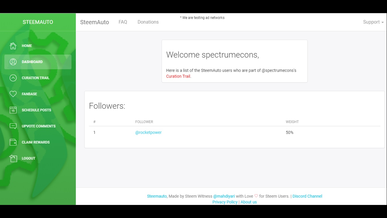Open @rocketpower follower profile
Screen dimensions: 387x218
point(148,133)
